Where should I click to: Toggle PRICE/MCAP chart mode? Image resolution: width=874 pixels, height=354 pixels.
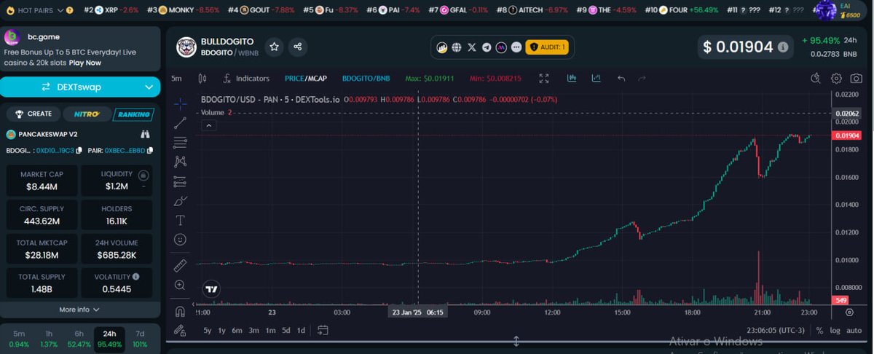[x=306, y=78]
